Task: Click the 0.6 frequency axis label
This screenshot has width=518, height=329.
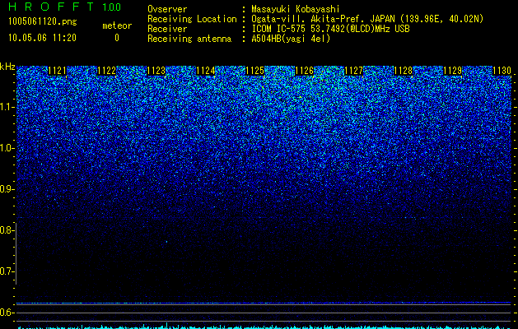Action: (7, 313)
